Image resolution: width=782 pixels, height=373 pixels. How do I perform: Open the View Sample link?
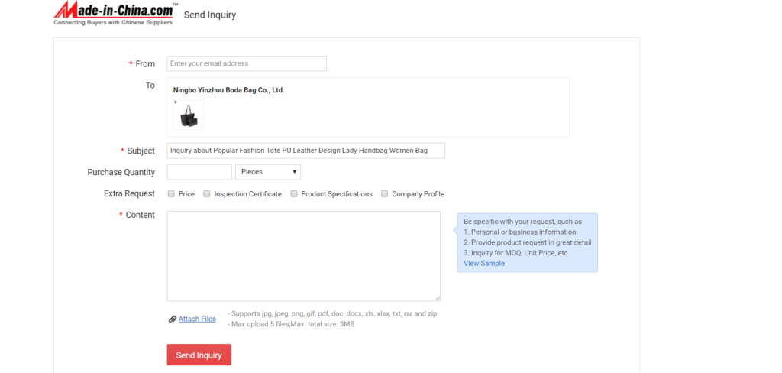483,263
